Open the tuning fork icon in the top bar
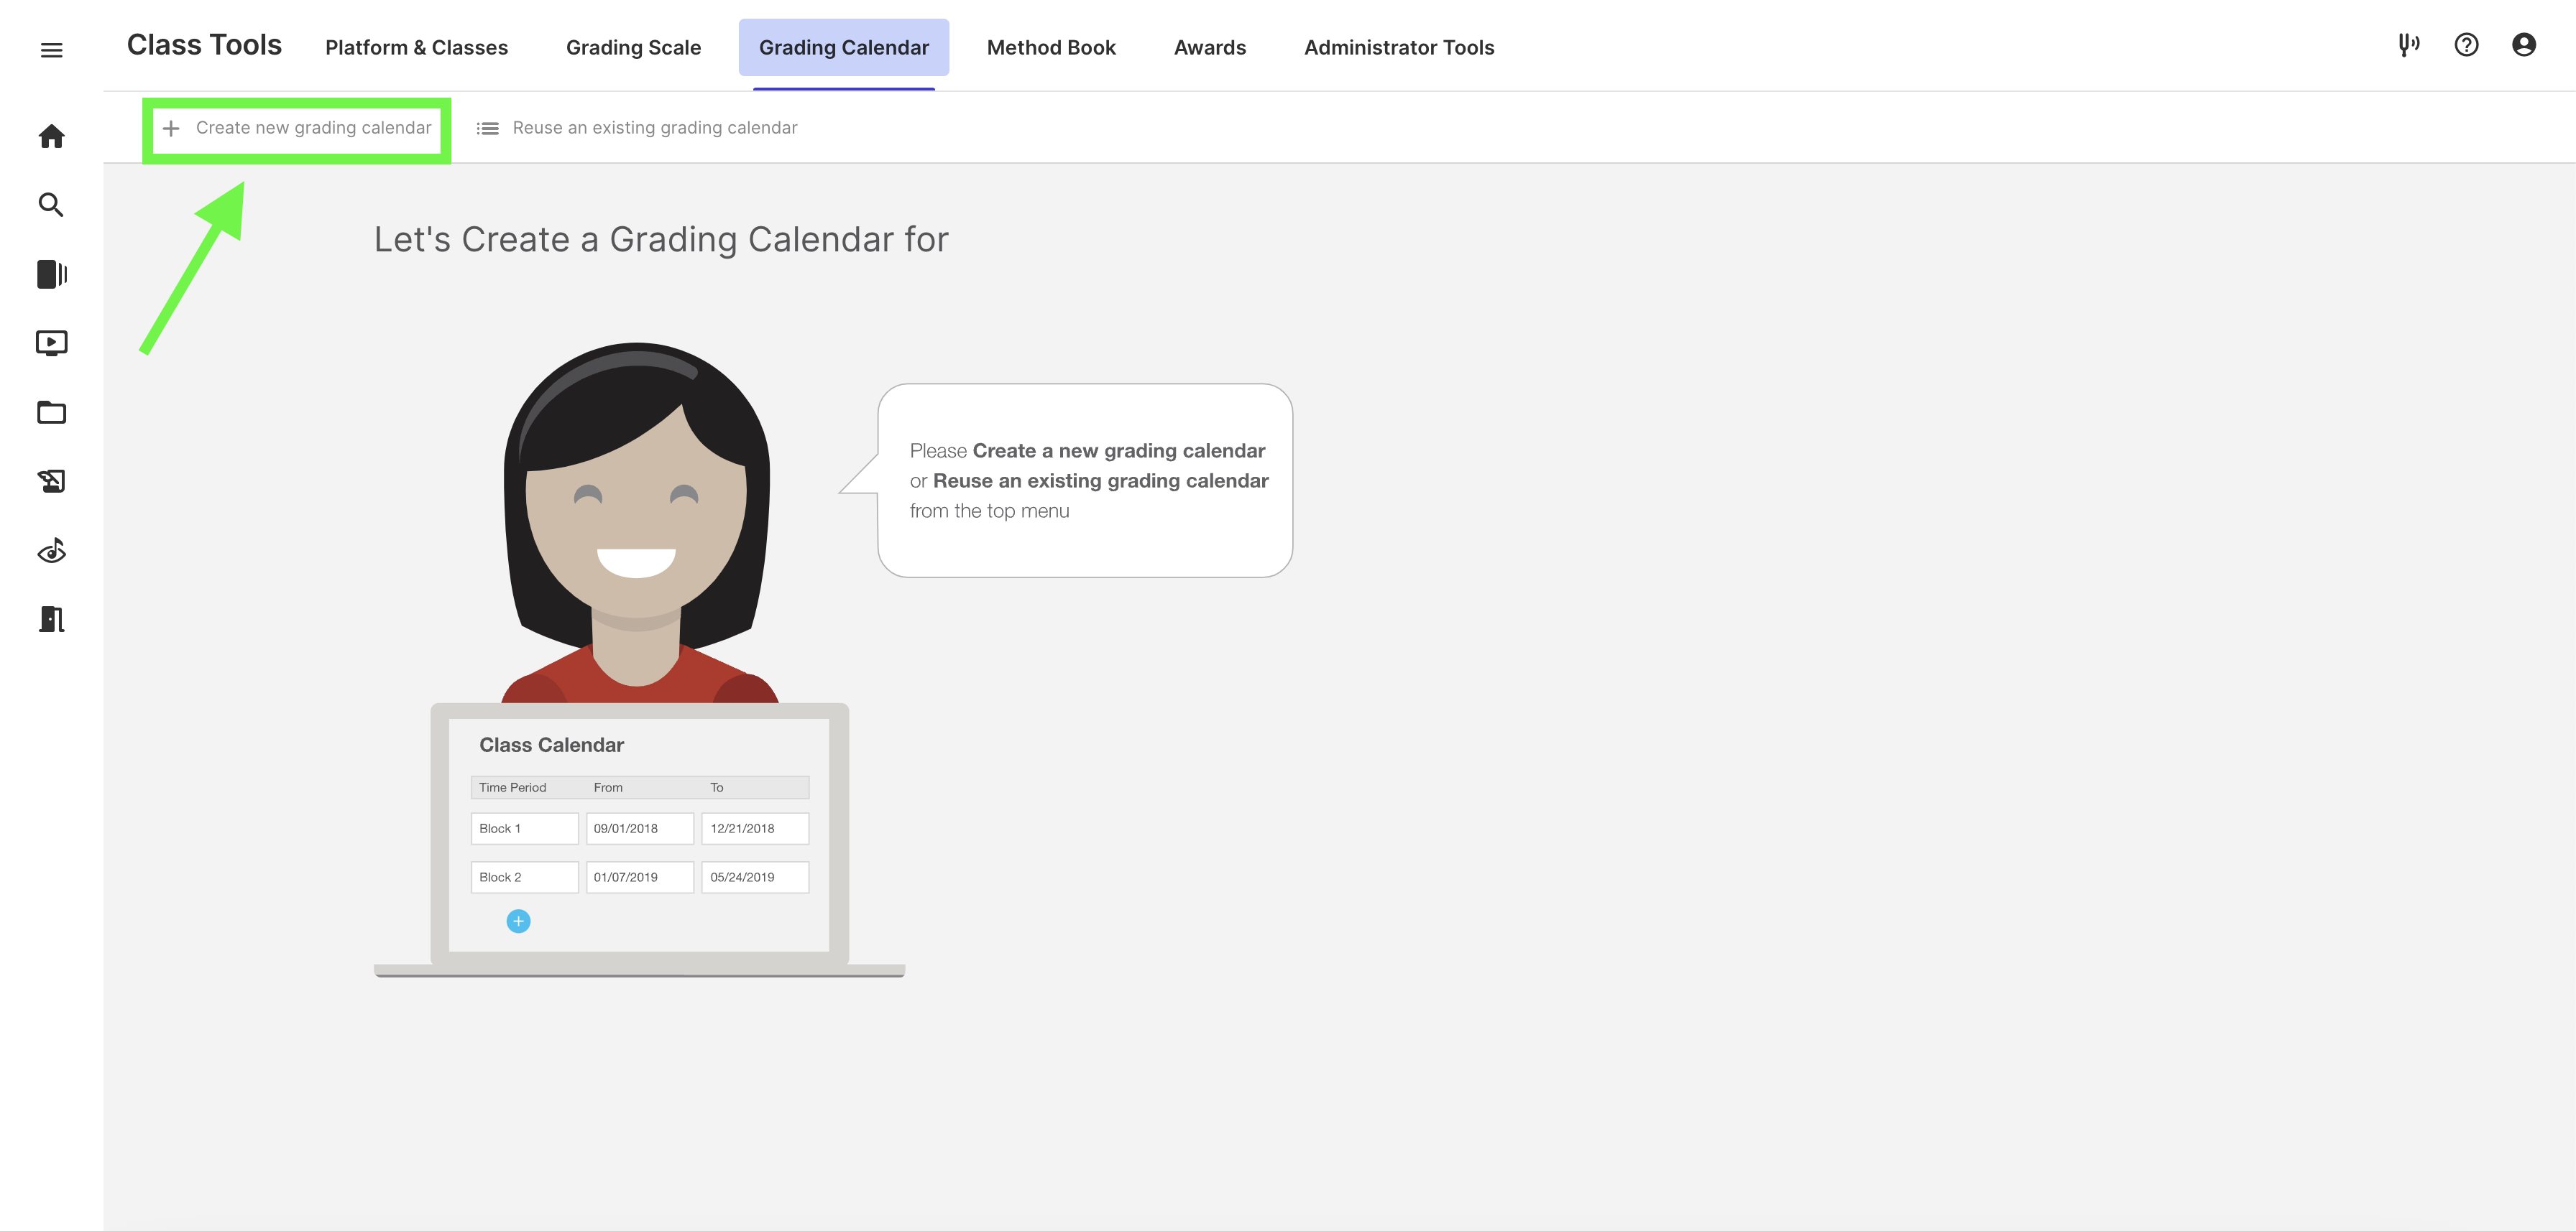 [x=2408, y=45]
